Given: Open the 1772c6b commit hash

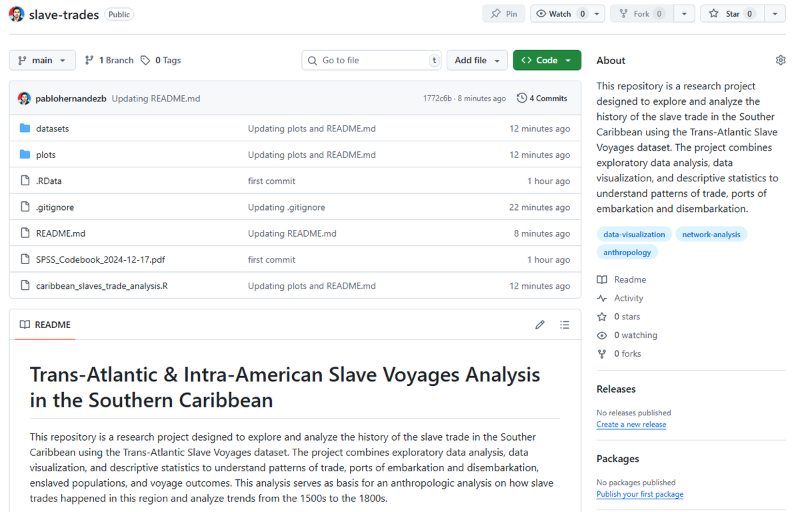Looking at the screenshot, I should (x=438, y=98).
